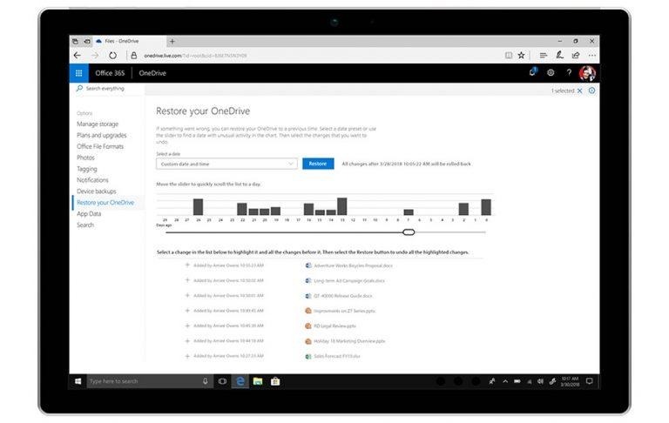669x423 pixels.
Task: Open the details info pane icon
Action: point(591,91)
